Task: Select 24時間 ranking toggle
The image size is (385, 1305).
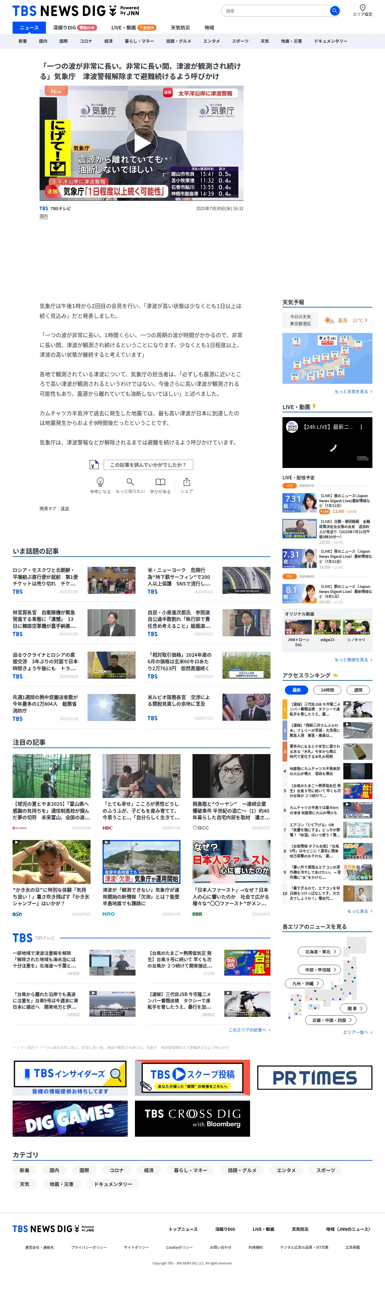Action: tap(327, 689)
